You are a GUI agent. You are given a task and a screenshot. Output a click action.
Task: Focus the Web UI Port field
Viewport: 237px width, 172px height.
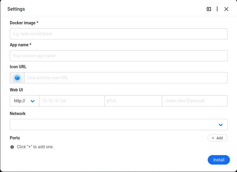(x=134, y=101)
